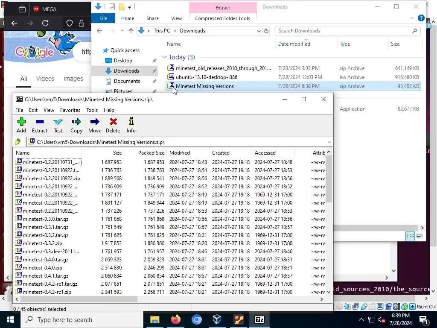
Task: Open the Edit menu in 7-Zip
Action: 33,110
